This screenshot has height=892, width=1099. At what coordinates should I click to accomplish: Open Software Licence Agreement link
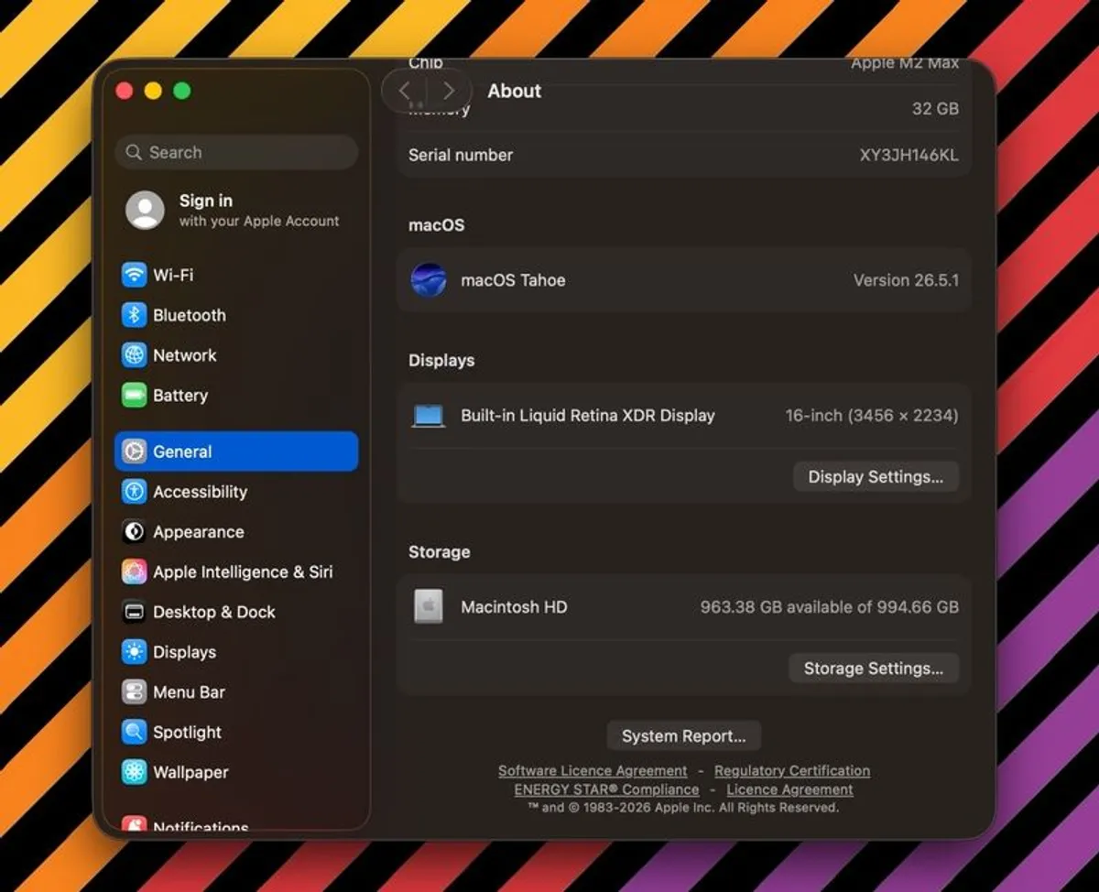pyautogui.click(x=593, y=771)
